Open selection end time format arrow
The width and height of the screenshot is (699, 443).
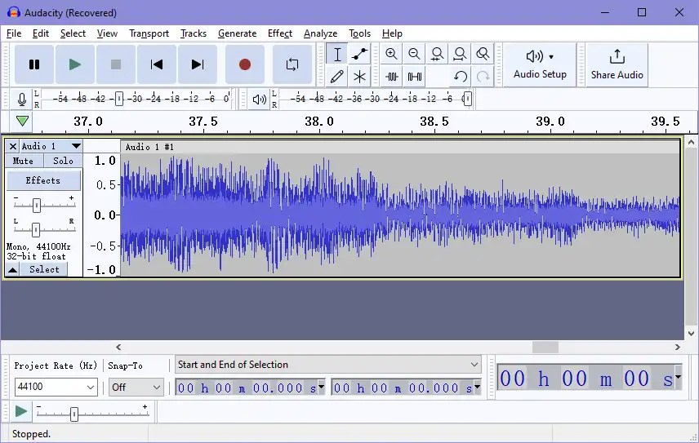coord(478,387)
